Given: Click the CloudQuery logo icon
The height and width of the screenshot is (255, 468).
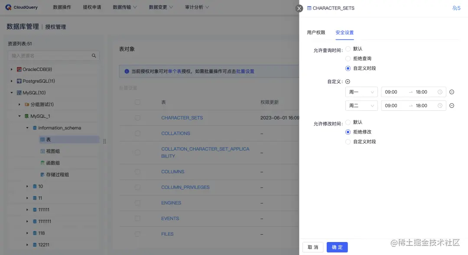Looking at the screenshot, I should (x=8, y=7).
